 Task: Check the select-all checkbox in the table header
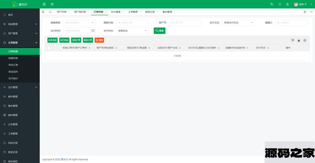49,48
